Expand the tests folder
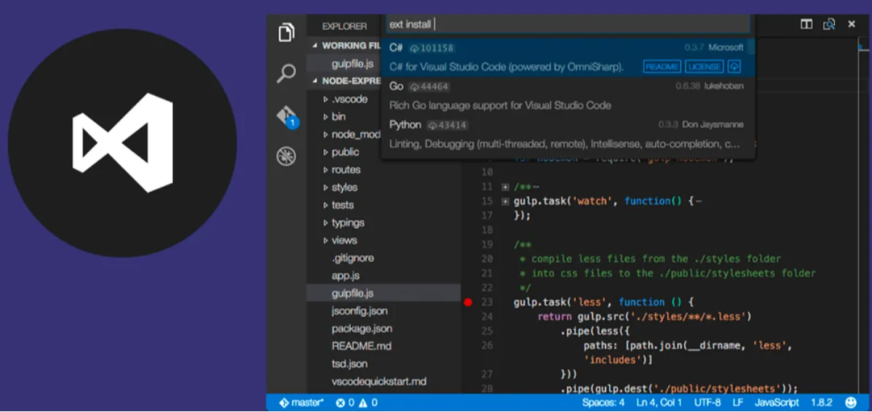This screenshot has height=412, width=872. [326, 205]
